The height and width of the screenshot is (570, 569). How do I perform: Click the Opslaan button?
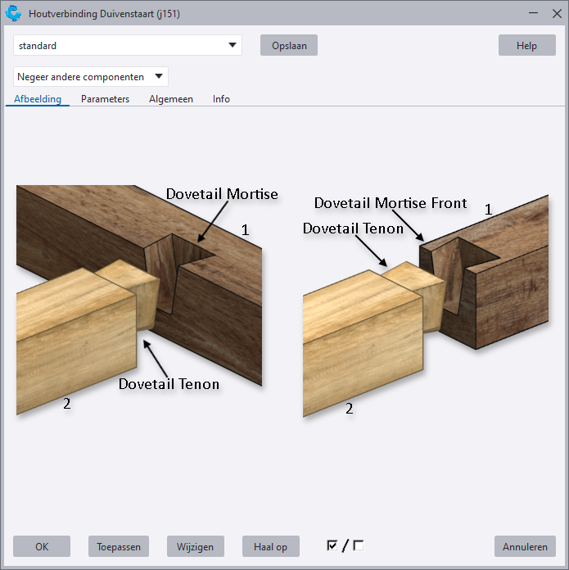(288, 46)
